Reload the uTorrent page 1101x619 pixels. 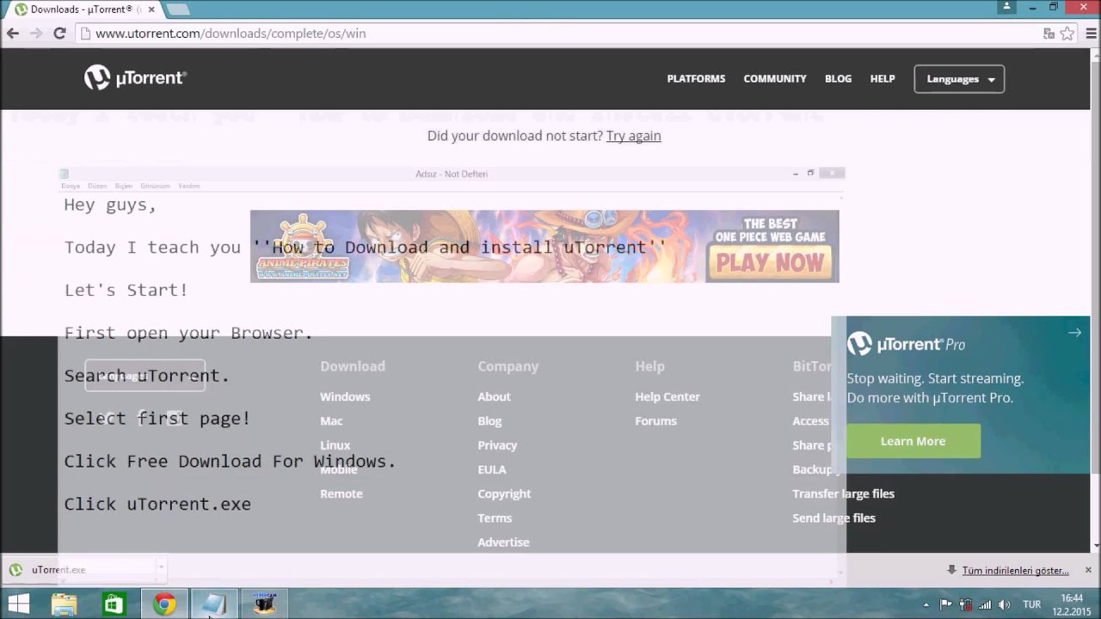[x=59, y=34]
